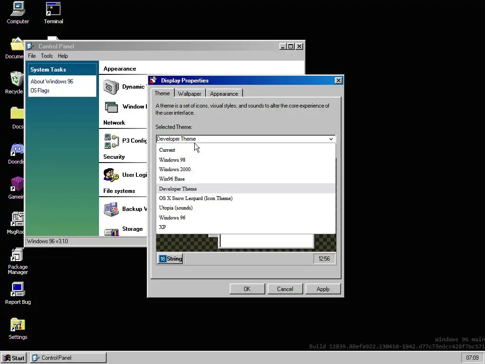Minimize the Control Panel window
Image resolution: width=485 pixels, height=364 pixels.
coord(283,46)
